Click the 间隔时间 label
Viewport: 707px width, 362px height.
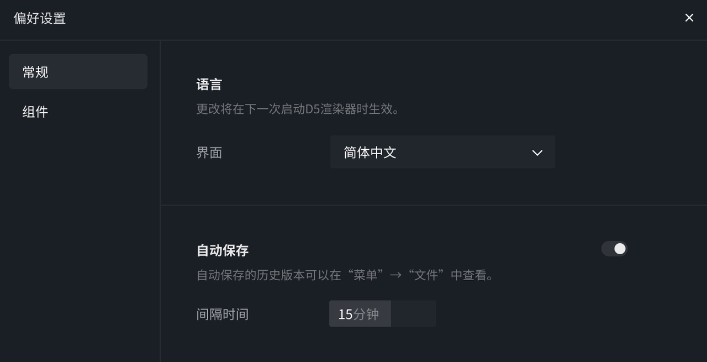pyautogui.click(x=223, y=314)
